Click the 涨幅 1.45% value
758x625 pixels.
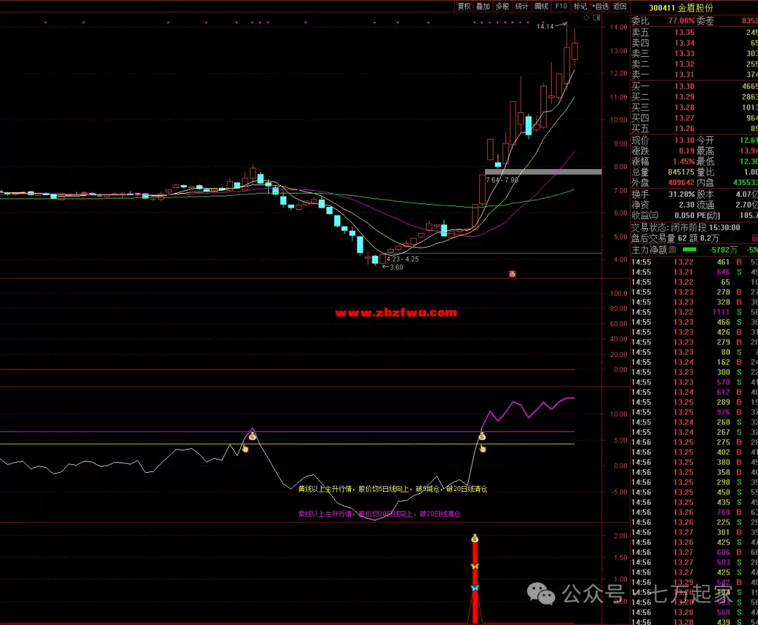684,161
